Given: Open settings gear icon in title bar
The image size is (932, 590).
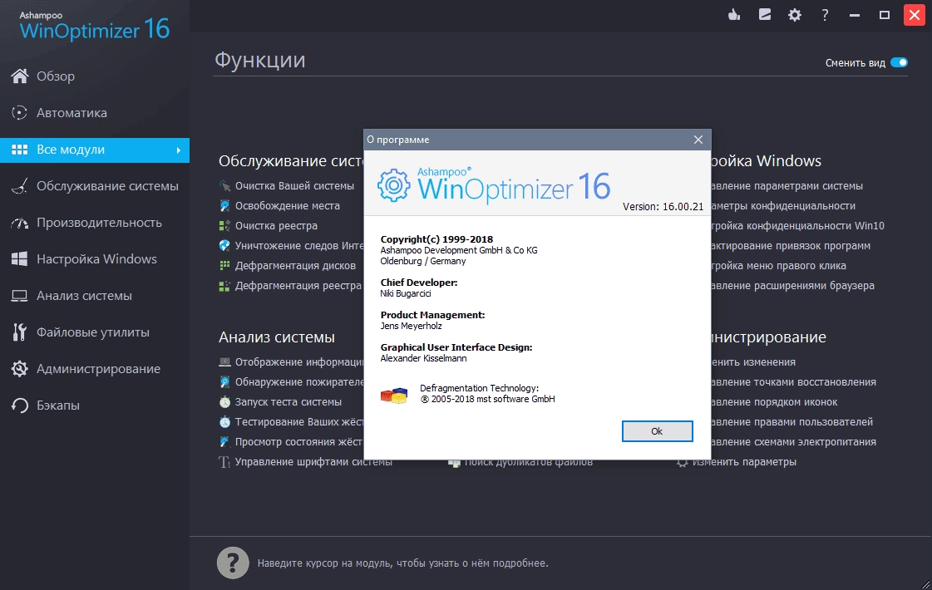Looking at the screenshot, I should (795, 15).
